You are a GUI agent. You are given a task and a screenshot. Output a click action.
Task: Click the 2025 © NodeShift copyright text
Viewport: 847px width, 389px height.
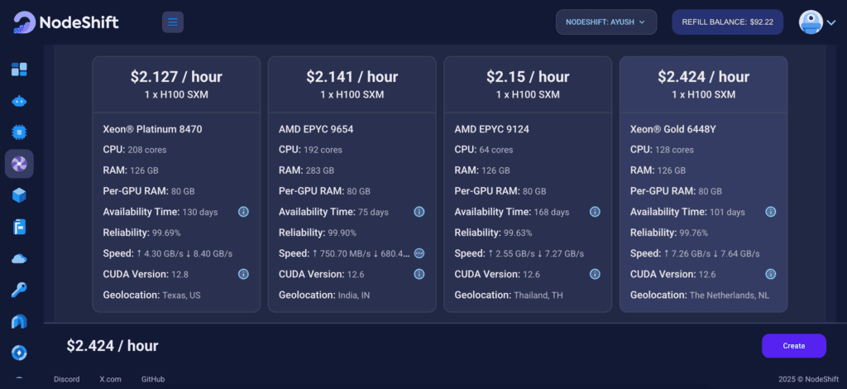pyautogui.click(x=809, y=379)
